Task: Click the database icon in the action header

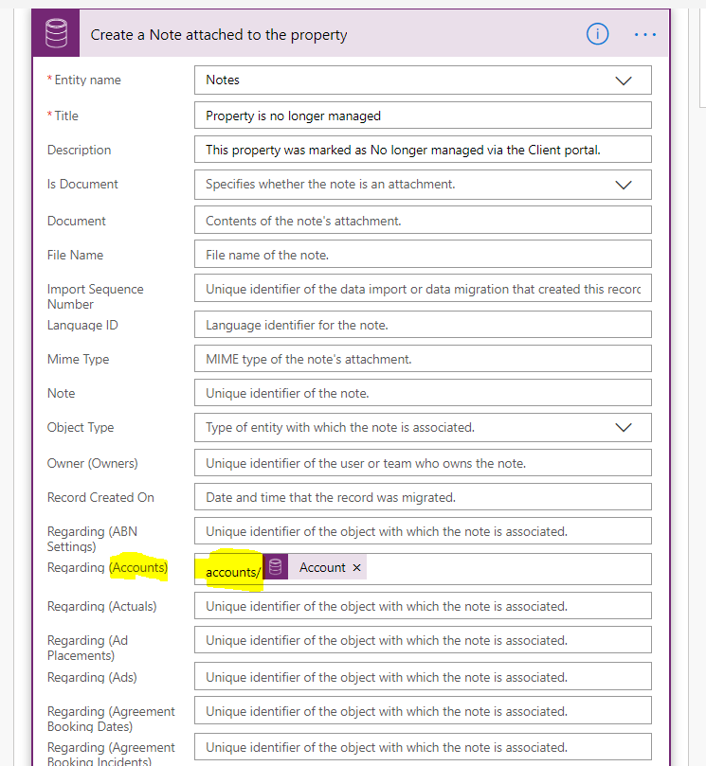Action: [x=55, y=35]
